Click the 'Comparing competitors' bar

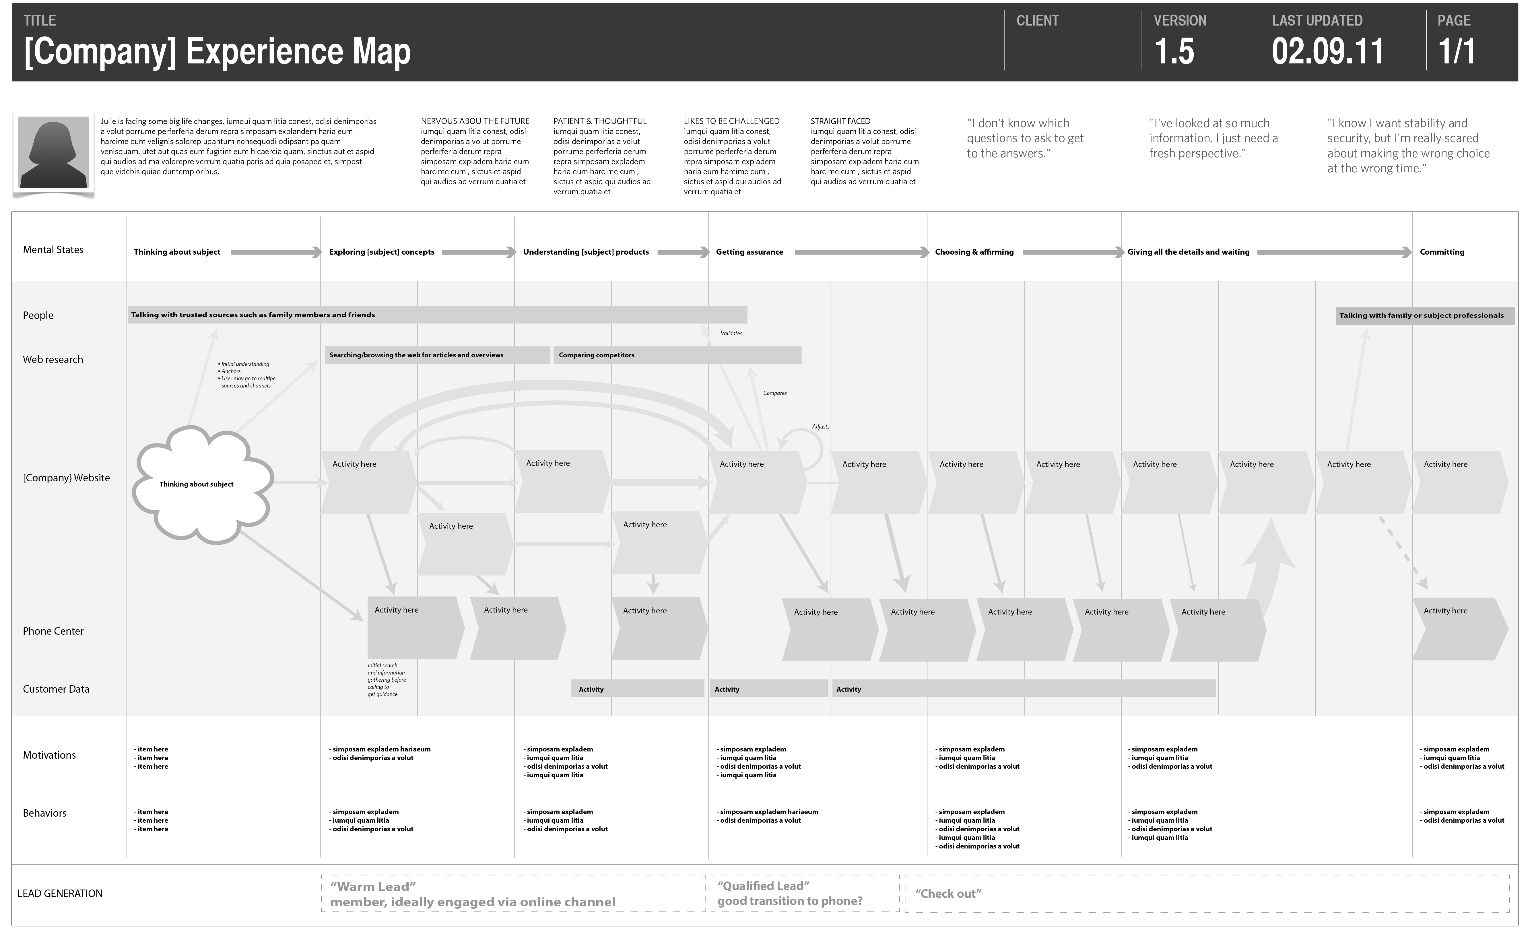tap(677, 355)
